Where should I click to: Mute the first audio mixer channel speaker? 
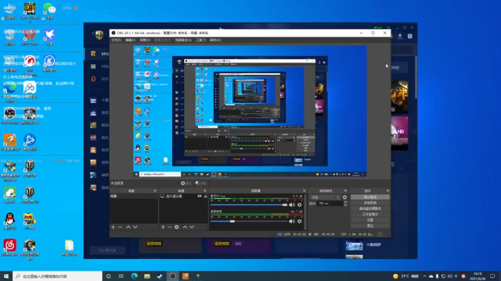(x=292, y=205)
